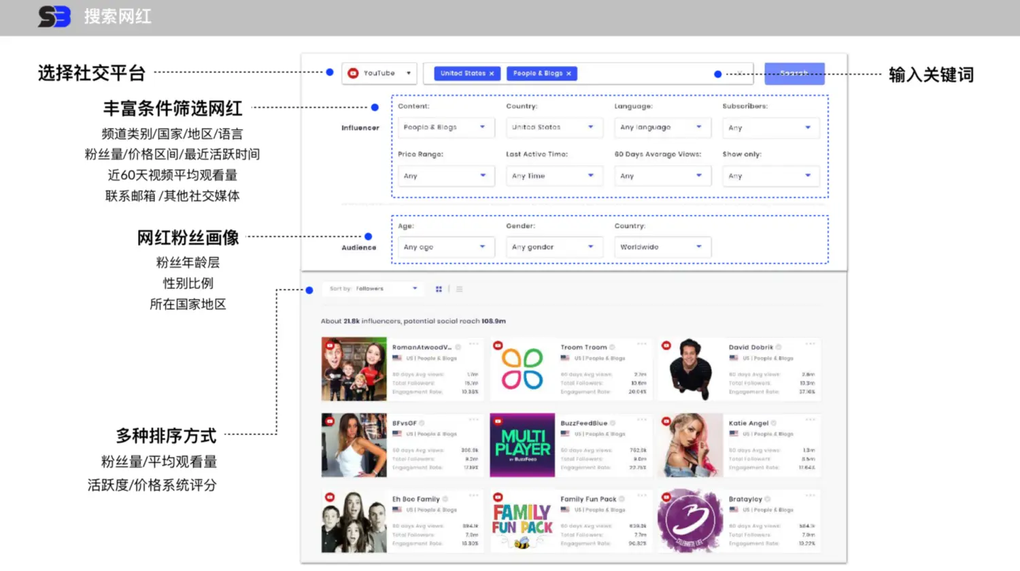
Task: Click the Troom Troom channel name
Action: (583, 347)
